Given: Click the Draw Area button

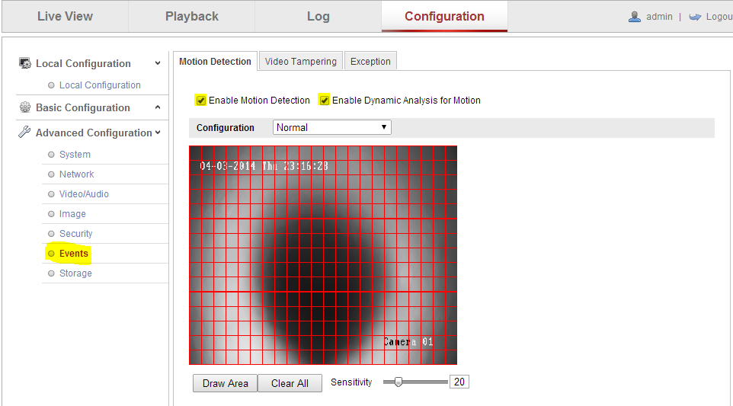Looking at the screenshot, I should pos(225,383).
